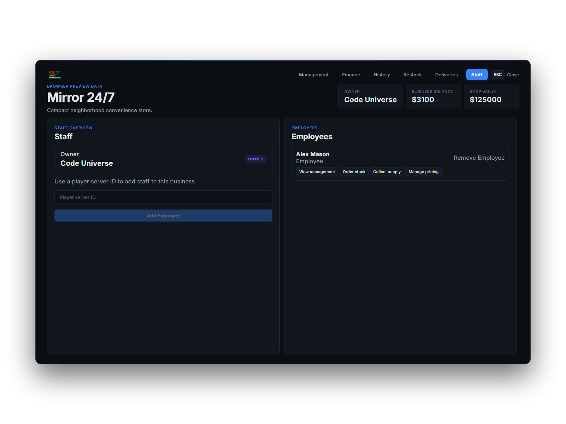
Task: Click the purple OWNER badge
Action: click(255, 159)
